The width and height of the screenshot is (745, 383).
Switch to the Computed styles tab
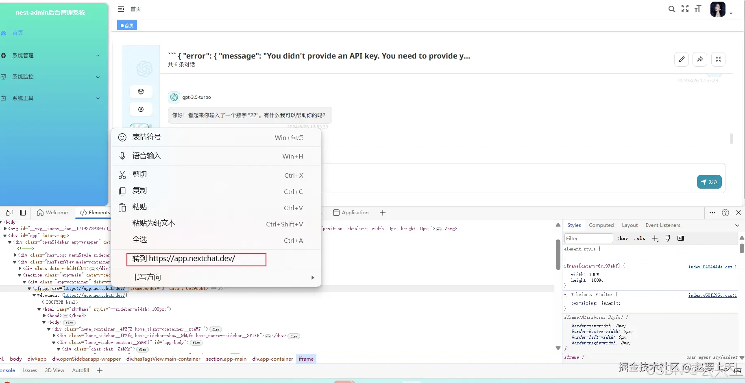click(601, 225)
